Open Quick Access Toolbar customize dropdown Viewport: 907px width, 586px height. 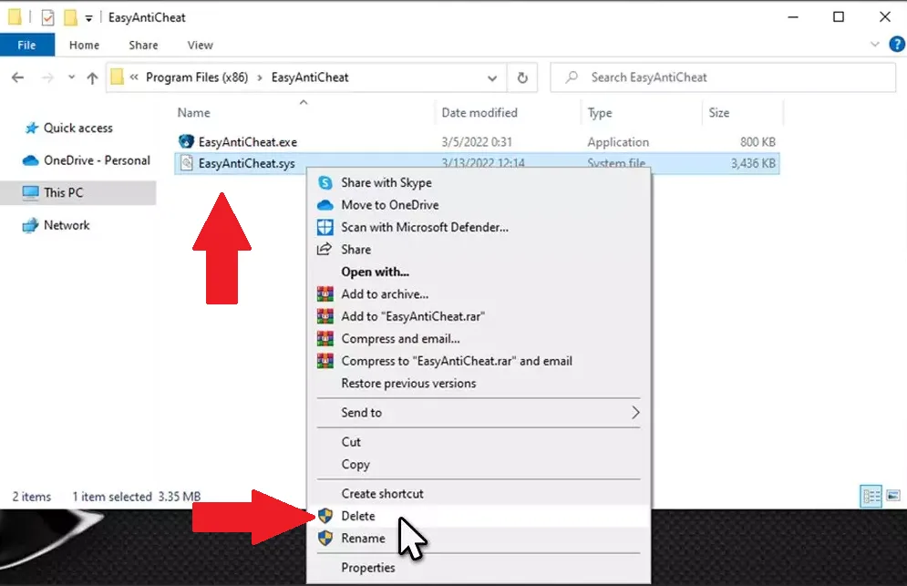(x=88, y=18)
